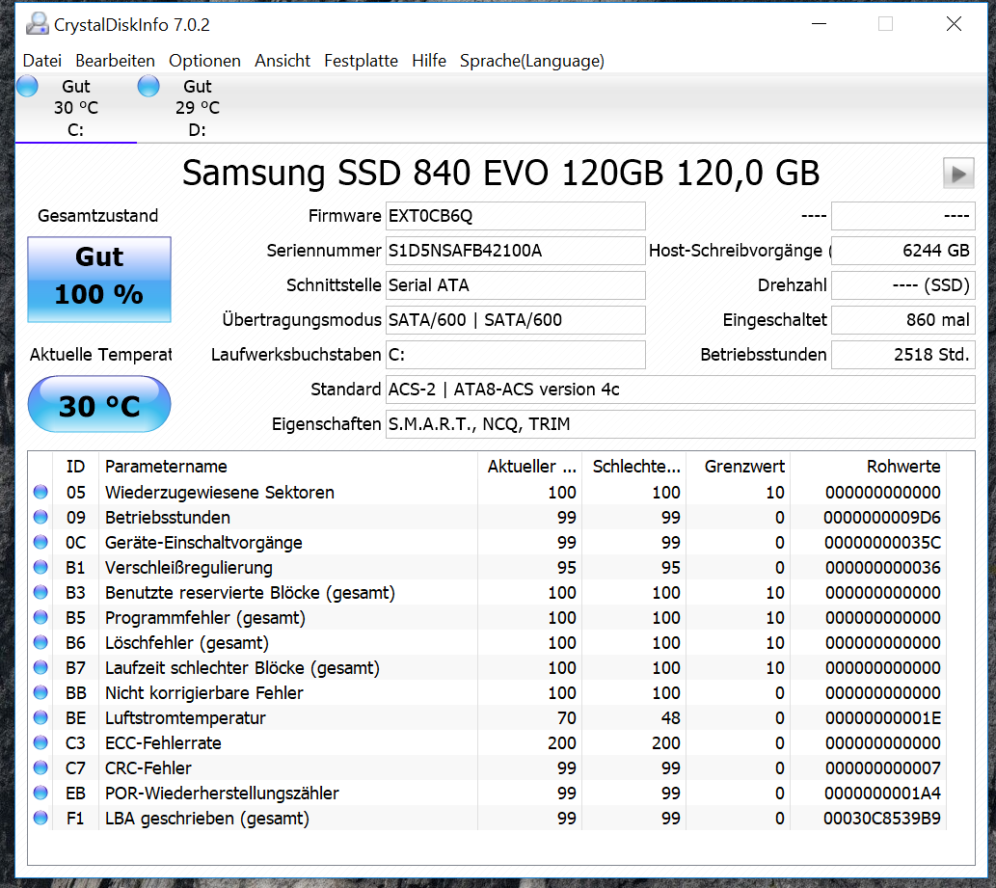Viewport: 996px width, 888px height.
Task: Select the LBA geschrieben (gesamt) parameter name
Action: click(x=207, y=819)
